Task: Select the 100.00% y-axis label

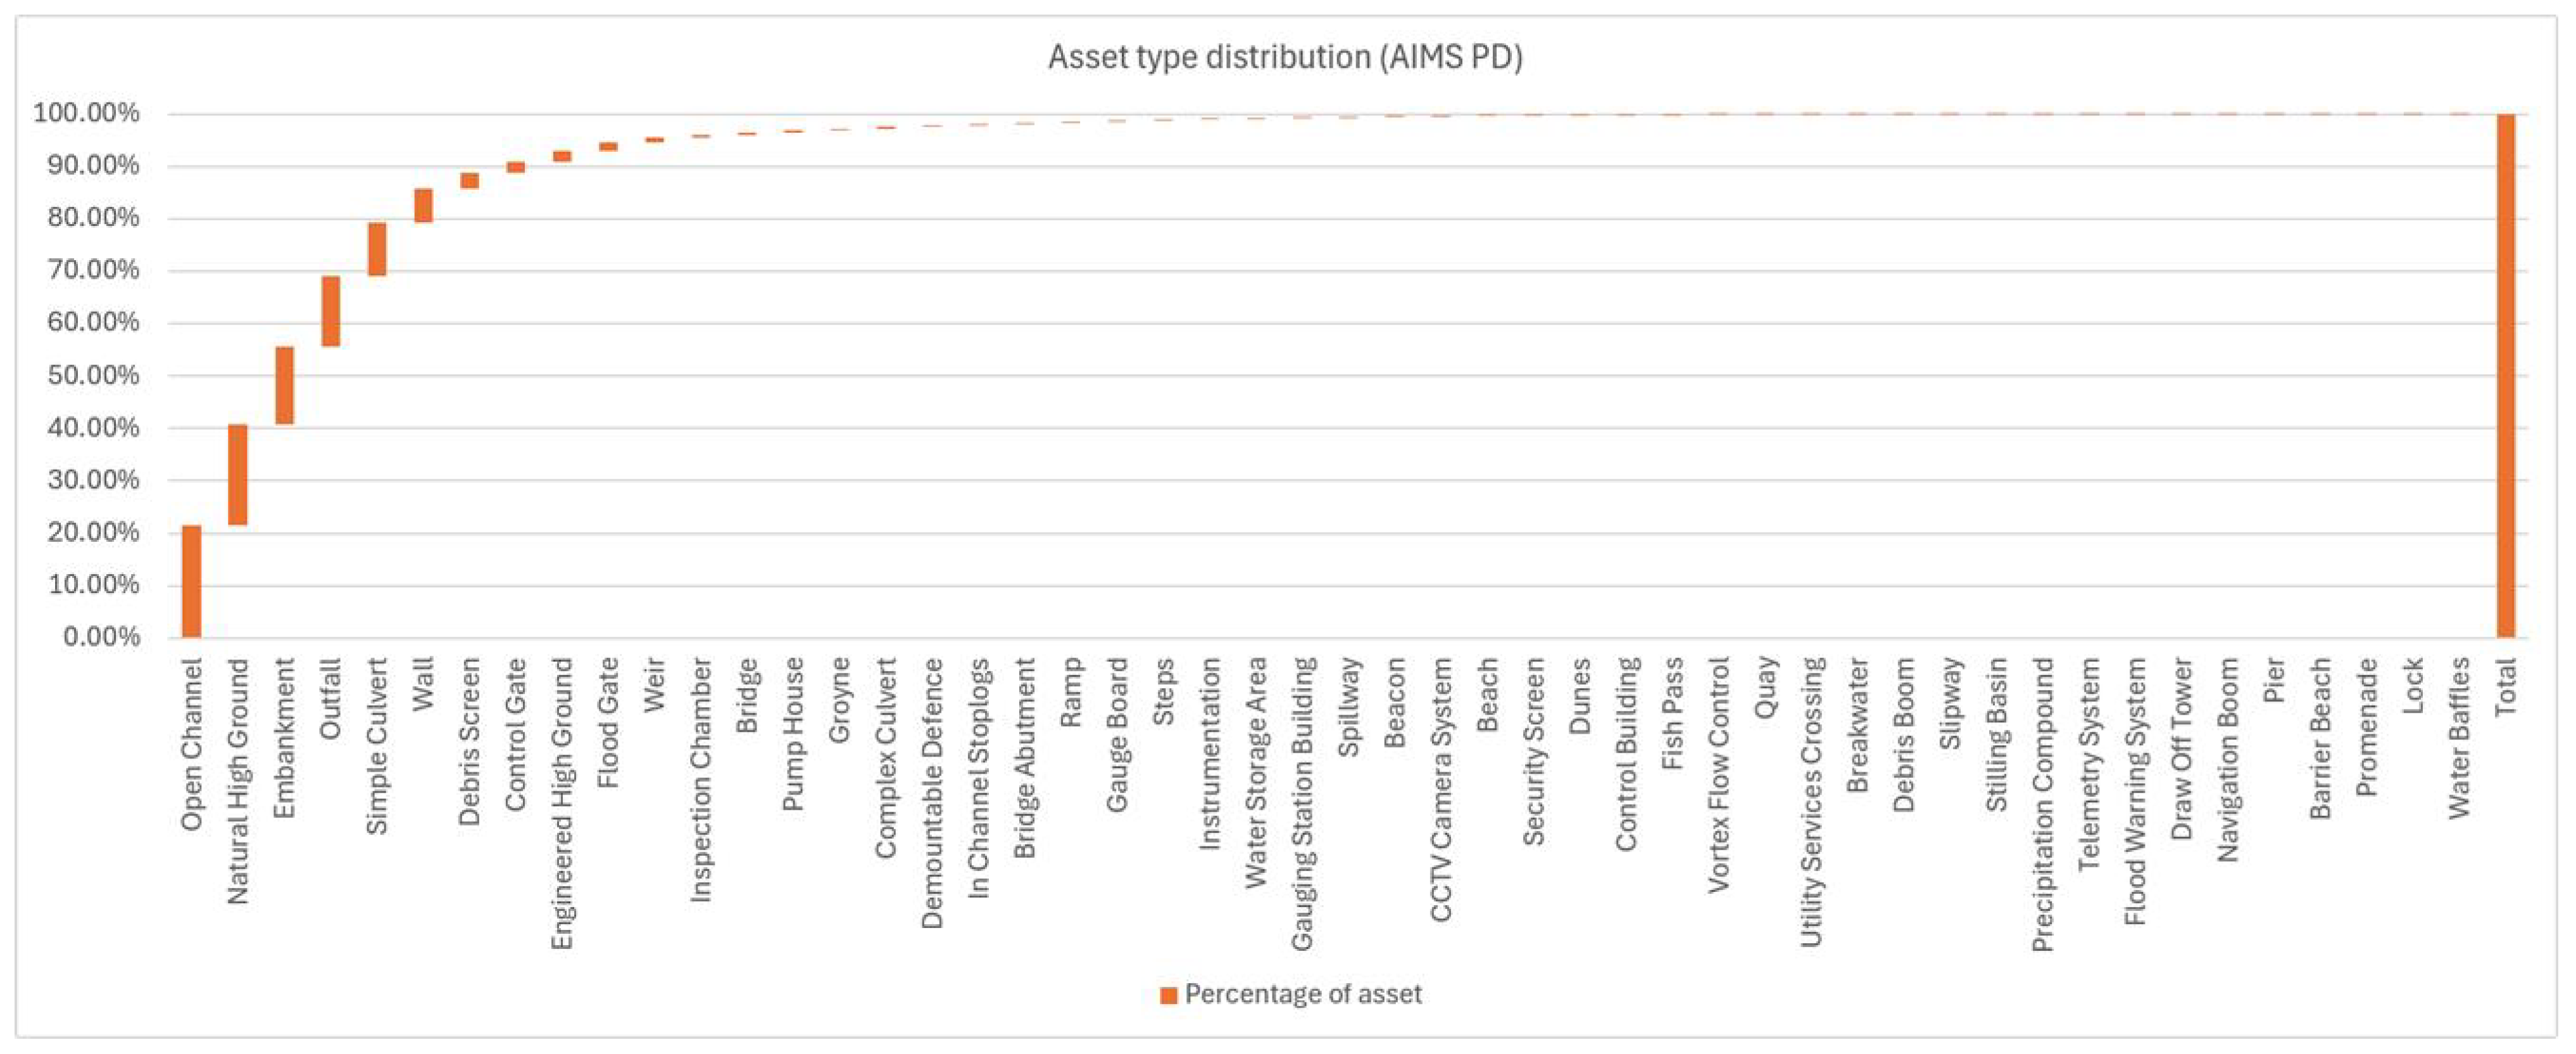Action: tap(87, 113)
